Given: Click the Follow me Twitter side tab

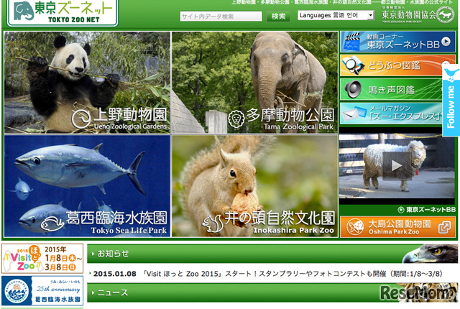Looking at the screenshot, I should point(451,101).
